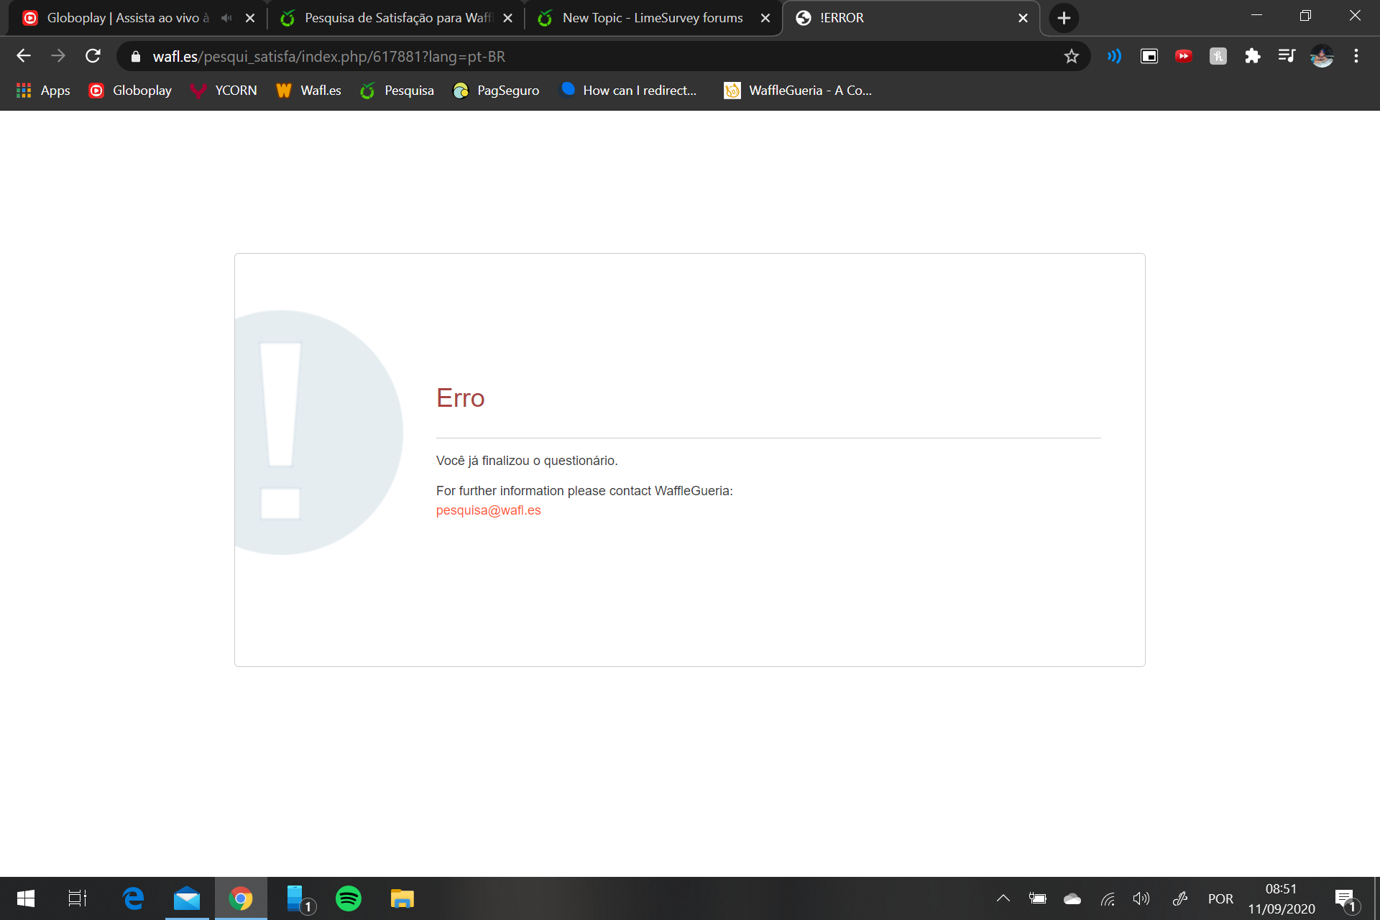Screen dimensions: 1380x920
Task: Open the volume control in system tray
Action: click(1141, 898)
